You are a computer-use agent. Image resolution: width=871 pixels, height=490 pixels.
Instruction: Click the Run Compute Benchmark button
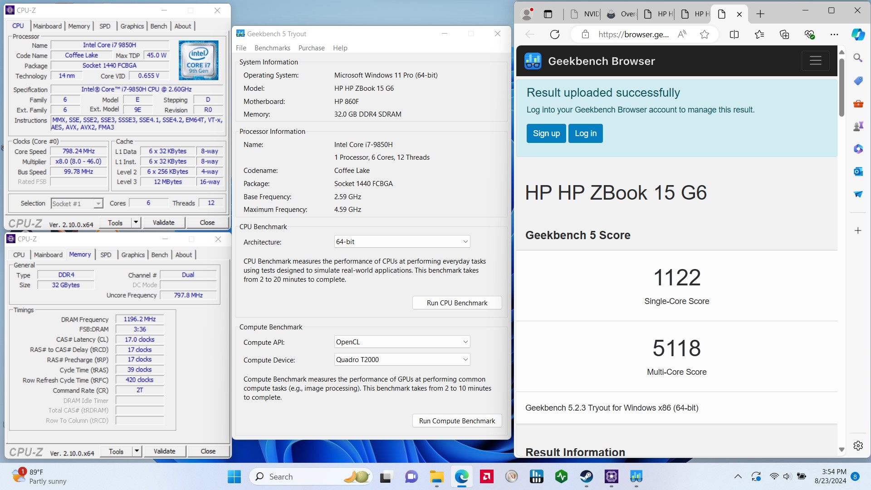[457, 421]
